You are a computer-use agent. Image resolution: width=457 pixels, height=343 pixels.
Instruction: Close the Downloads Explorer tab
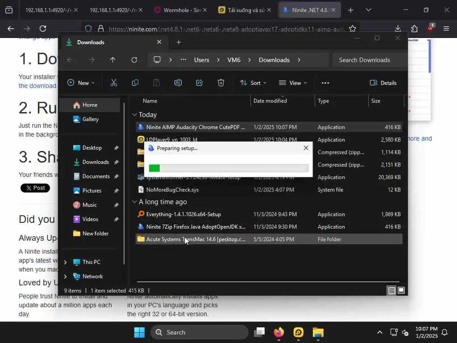click(x=159, y=42)
